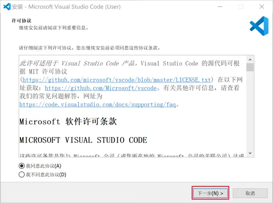
Task: Open the code.visualstudio.com docs FAQ link
Action: tap(98, 104)
